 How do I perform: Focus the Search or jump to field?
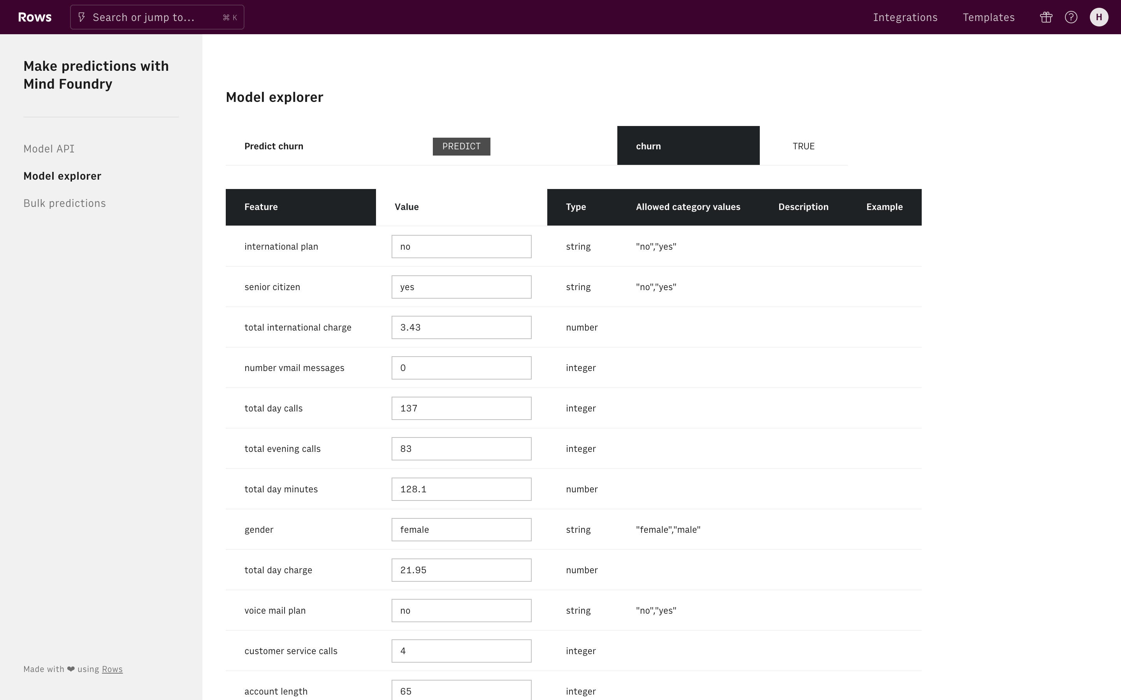click(157, 17)
